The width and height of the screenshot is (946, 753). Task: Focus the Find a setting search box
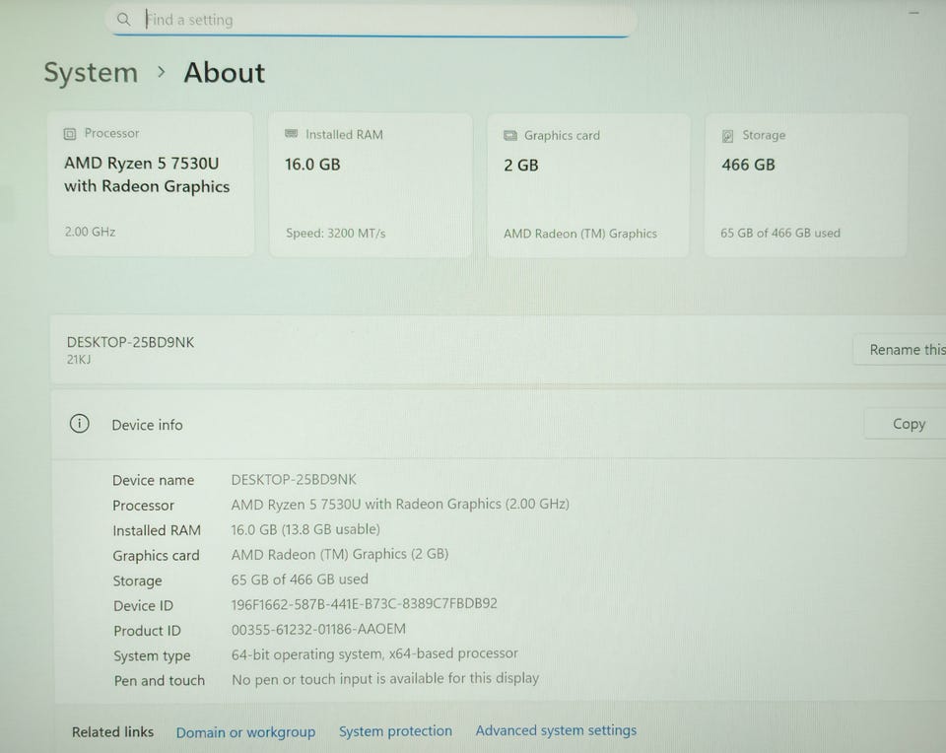coord(372,20)
